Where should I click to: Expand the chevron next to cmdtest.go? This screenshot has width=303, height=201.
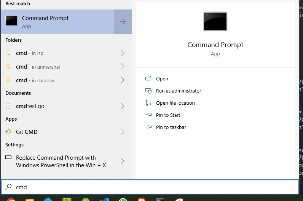coord(123,106)
